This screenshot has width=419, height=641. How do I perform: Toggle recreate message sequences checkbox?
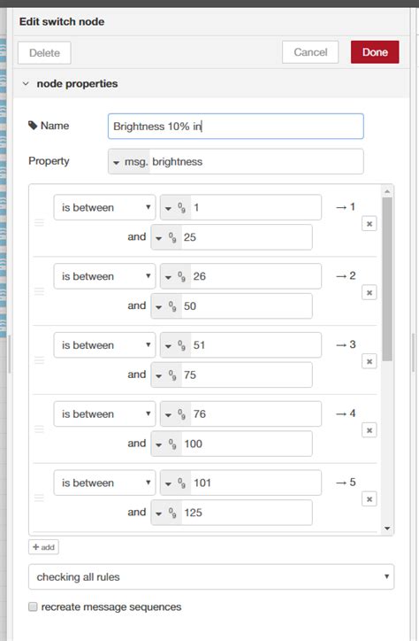coord(33,606)
